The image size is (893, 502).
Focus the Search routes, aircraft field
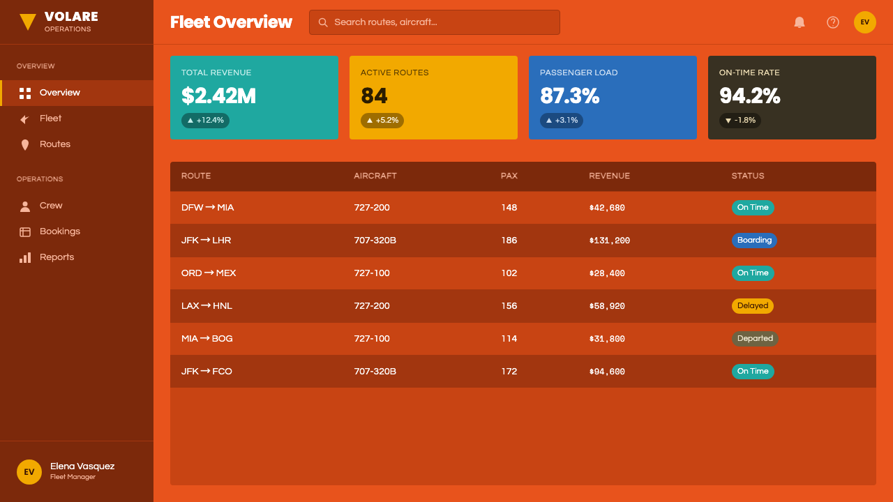[435, 22]
